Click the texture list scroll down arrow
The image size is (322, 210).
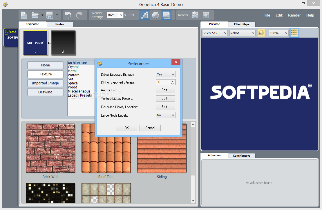193,200
